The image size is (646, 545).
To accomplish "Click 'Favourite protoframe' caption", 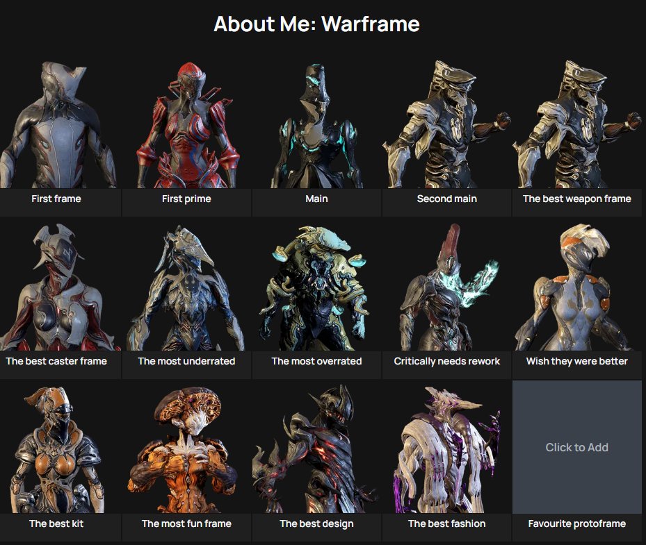I will pos(576,523).
